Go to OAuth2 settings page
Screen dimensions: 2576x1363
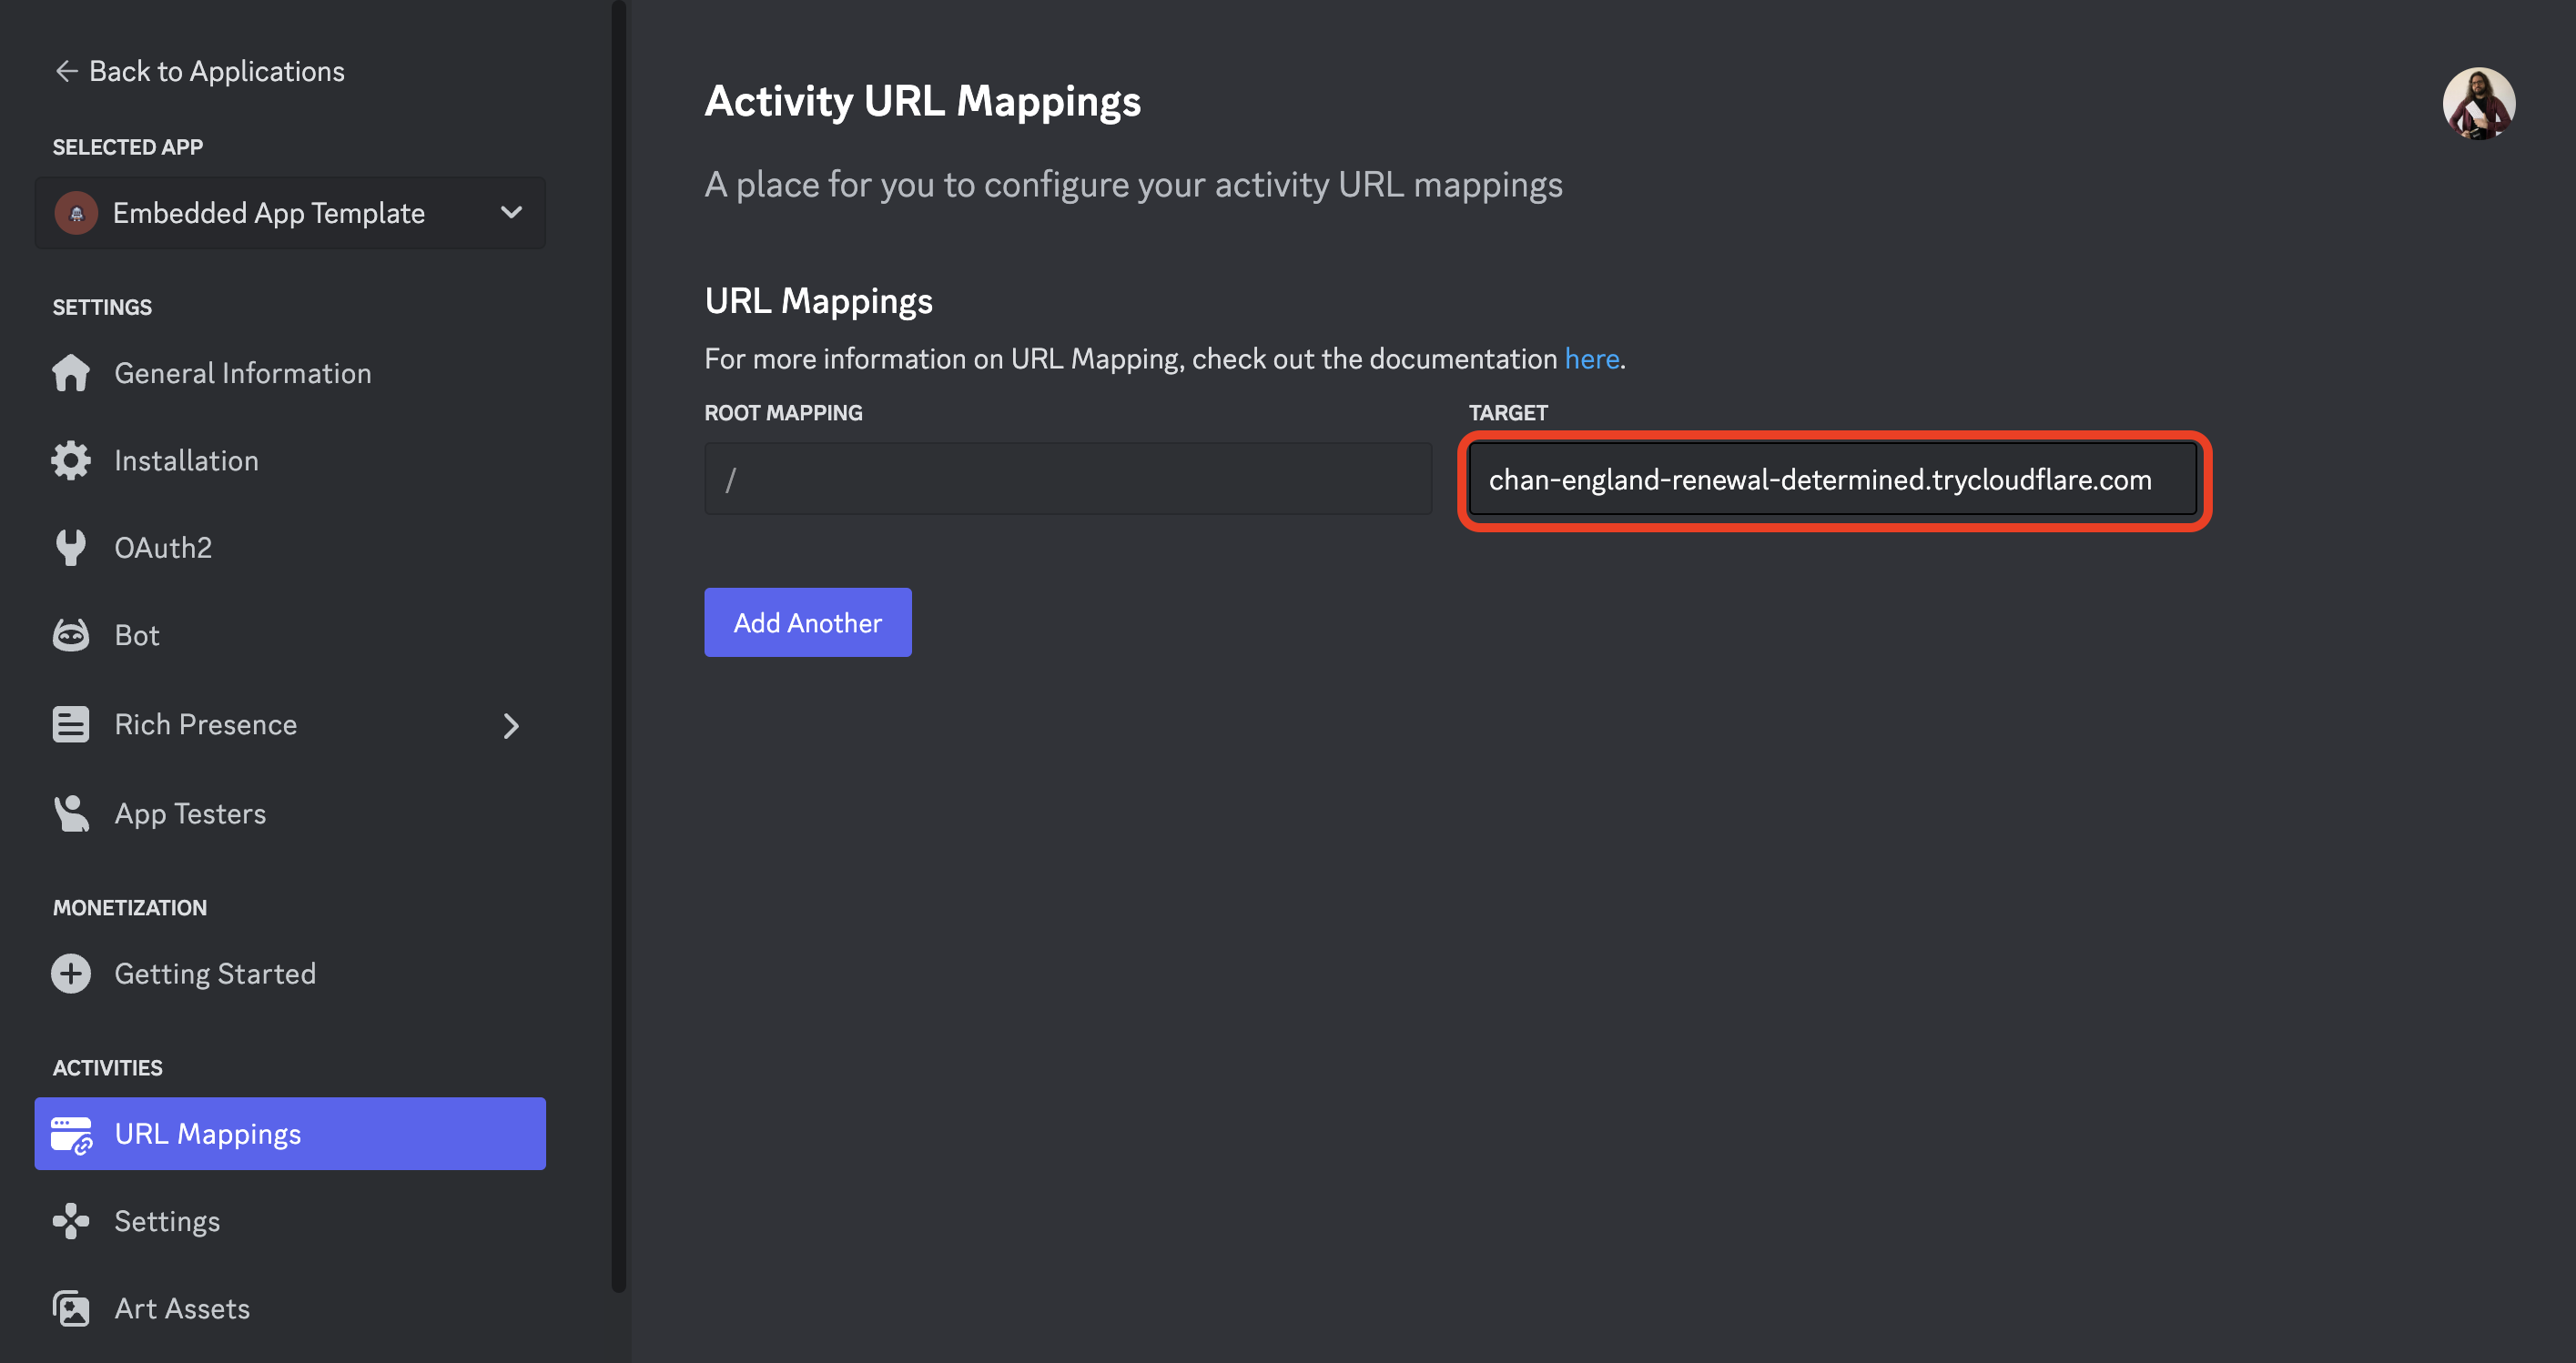163,548
